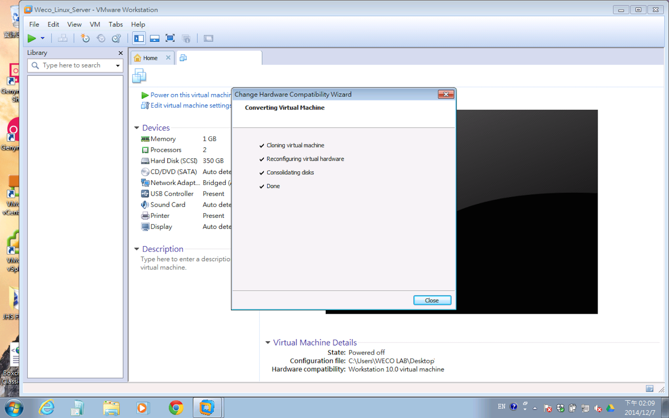
Task: Select the Memory device row
Action: [x=186, y=139]
